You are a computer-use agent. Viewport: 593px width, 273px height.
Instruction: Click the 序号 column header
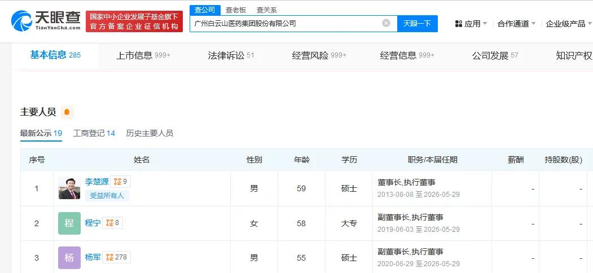coord(37,160)
